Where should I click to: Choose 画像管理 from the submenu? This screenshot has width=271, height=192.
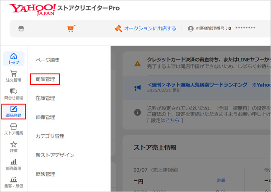(x=45, y=117)
